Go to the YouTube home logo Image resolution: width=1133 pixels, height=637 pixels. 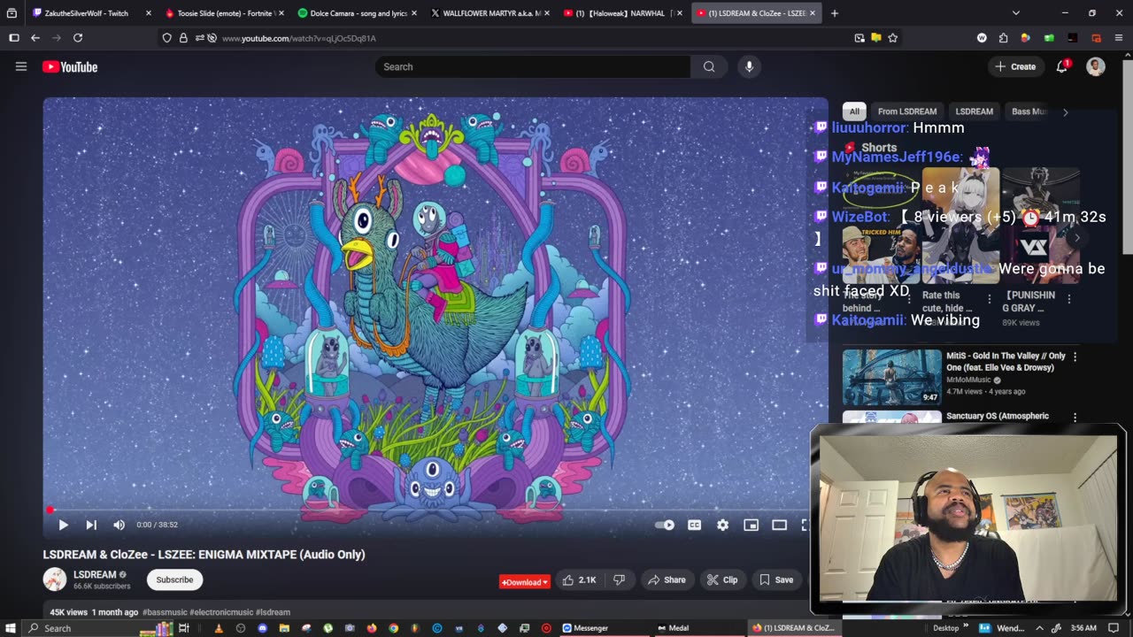[70, 66]
